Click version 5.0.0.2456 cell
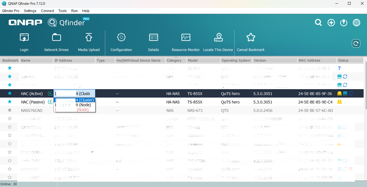 tap(263, 110)
